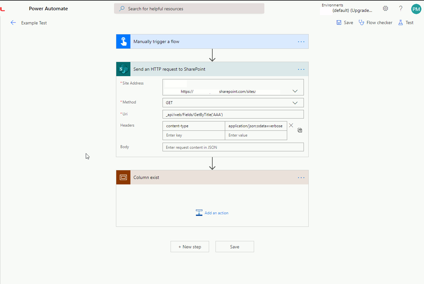
Task: Click the bottom Save button
Action: 235,247
